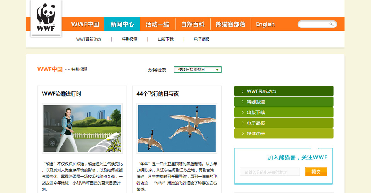Open the 熊猫客部落 navigation tab

click(230, 24)
